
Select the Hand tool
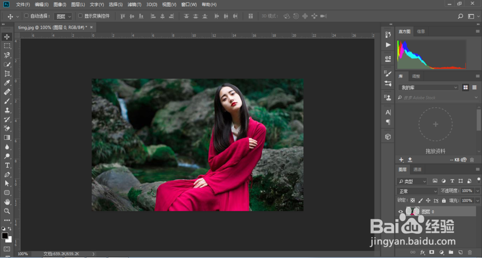click(x=7, y=202)
